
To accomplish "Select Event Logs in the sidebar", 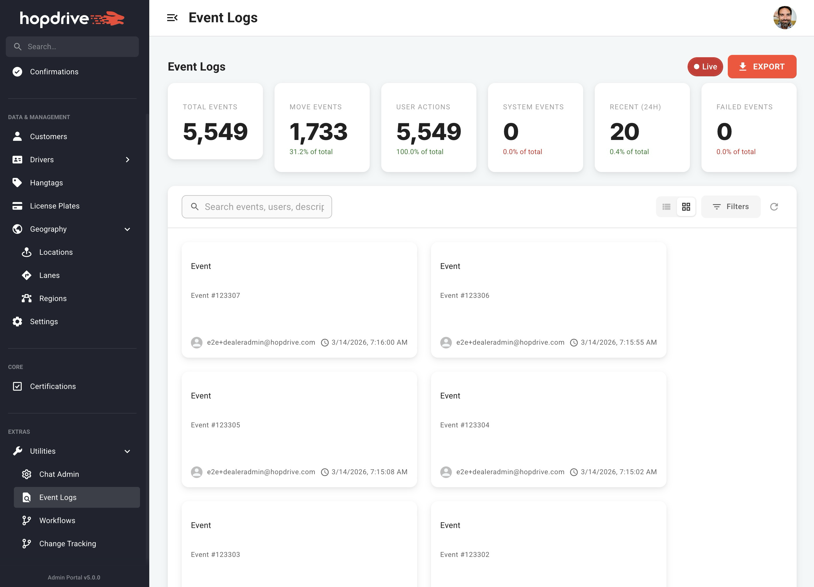I will coord(58,497).
